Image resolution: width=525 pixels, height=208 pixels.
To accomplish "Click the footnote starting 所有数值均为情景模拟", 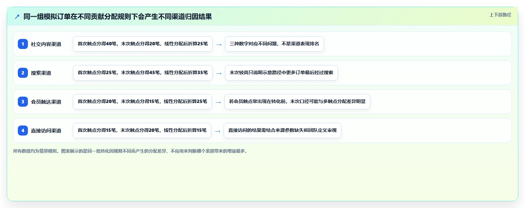I will click(131, 151).
